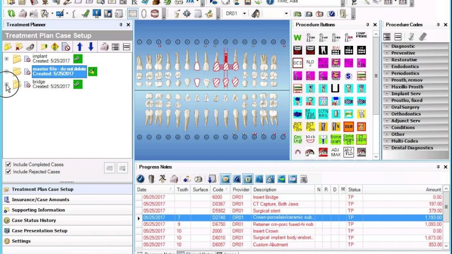
Task: Click the blue move case down arrow
Action: point(90,46)
